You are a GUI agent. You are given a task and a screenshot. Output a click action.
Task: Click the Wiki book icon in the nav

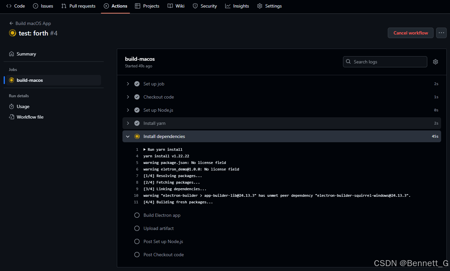(x=170, y=6)
